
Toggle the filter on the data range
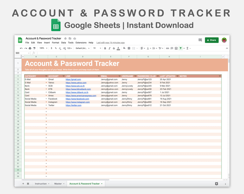pos(180,48)
